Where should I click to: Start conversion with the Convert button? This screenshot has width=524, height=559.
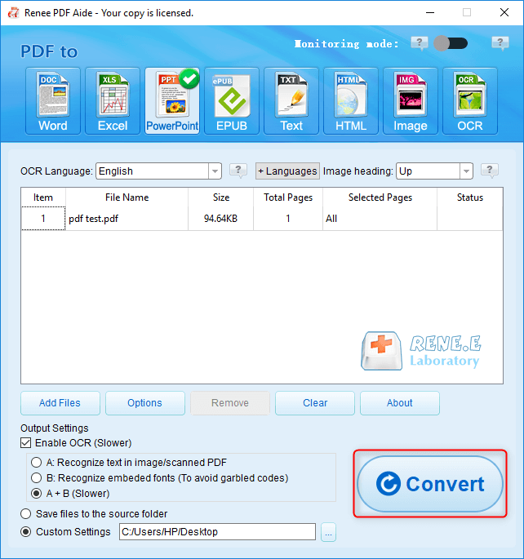(x=430, y=484)
